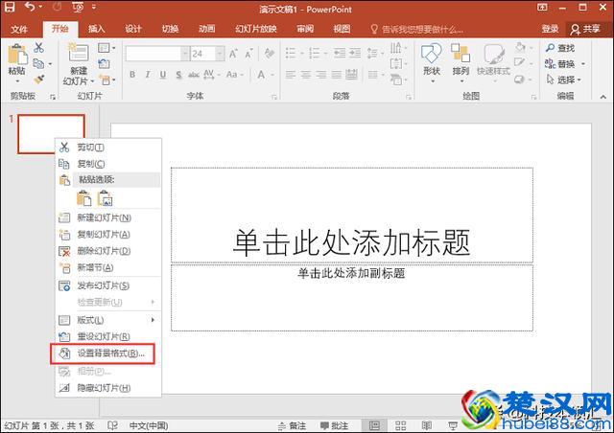Toggle text Shadow formatting
The height and width of the screenshot is (433, 614).
click(x=178, y=75)
